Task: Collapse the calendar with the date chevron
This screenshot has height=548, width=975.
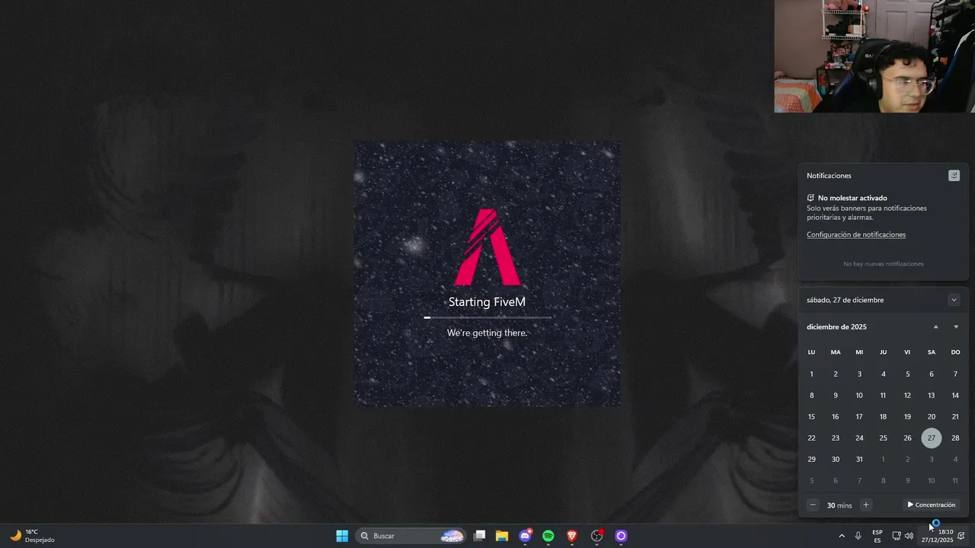Action: 954,300
